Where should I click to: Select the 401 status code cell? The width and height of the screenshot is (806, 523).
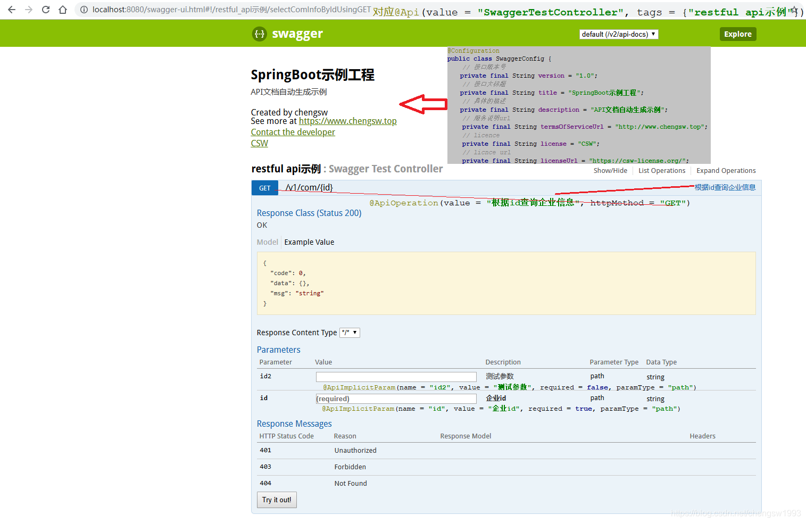click(265, 451)
